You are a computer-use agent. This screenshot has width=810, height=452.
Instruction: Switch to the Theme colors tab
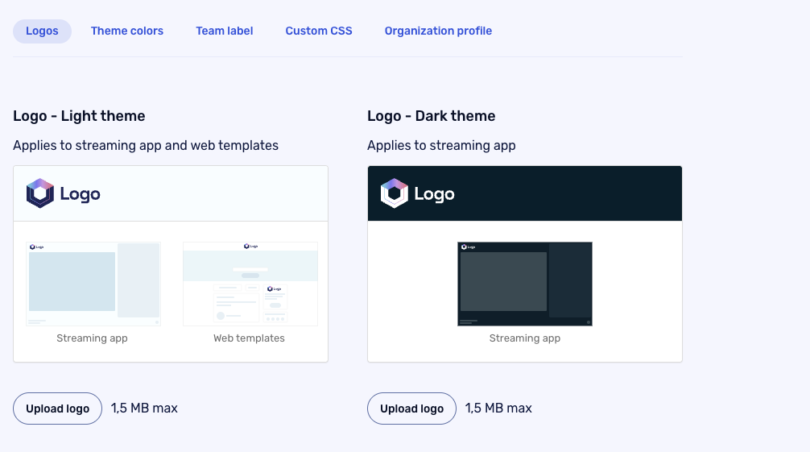point(127,31)
